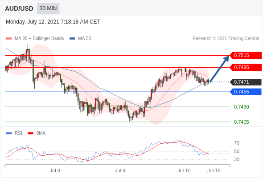Click the 0.7515 resistance price tag
This screenshot has height=178, width=263.
click(246, 56)
